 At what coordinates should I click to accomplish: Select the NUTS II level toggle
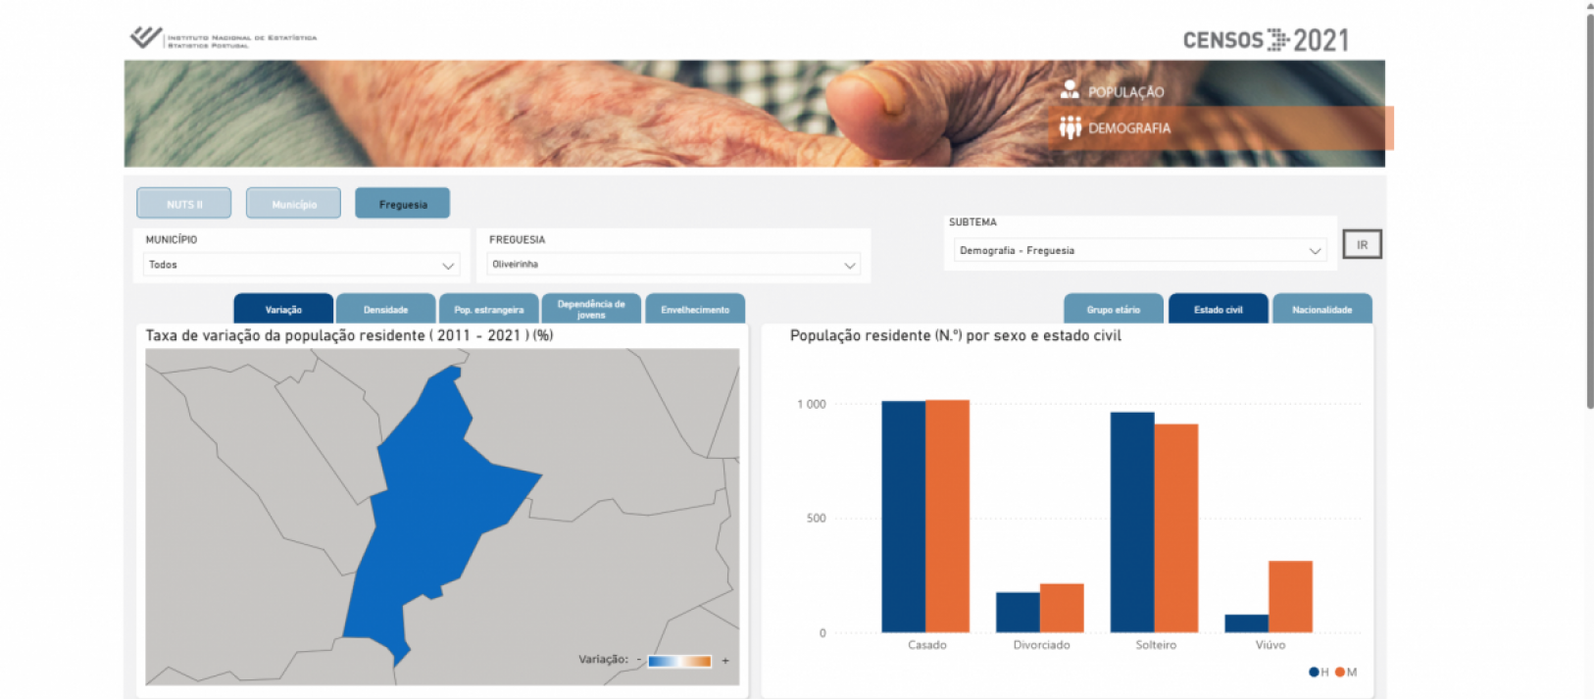click(x=184, y=204)
